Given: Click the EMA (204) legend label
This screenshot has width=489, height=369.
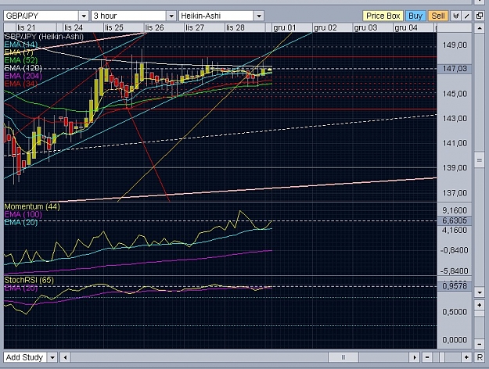Looking at the screenshot, I should click(x=23, y=76).
